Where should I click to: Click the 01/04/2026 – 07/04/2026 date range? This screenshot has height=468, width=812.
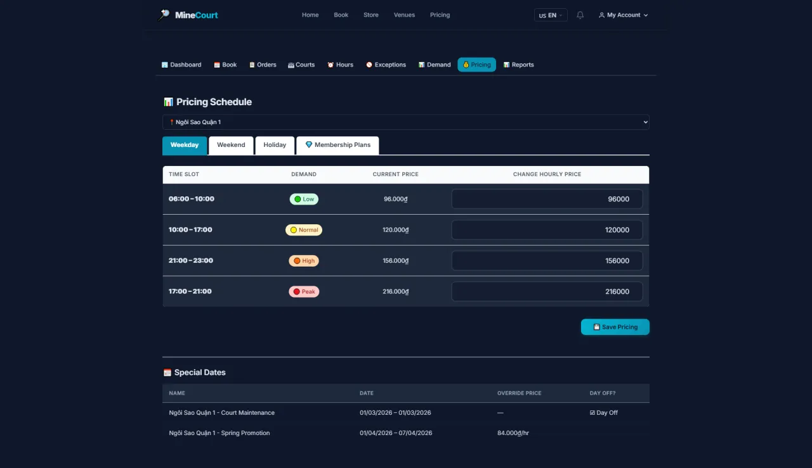[x=396, y=433]
